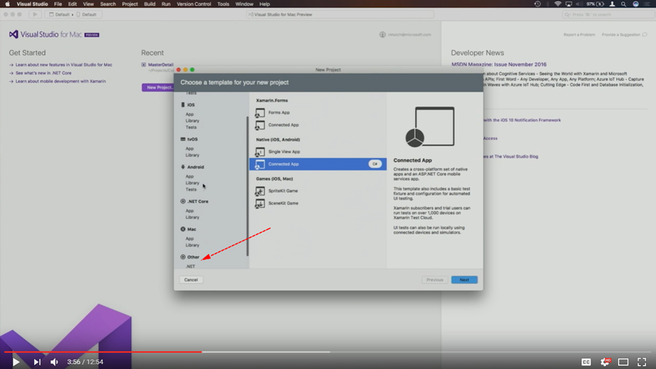The image size is (656, 369).
Task: Enter fullscreen video mode
Action: point(641,362)
